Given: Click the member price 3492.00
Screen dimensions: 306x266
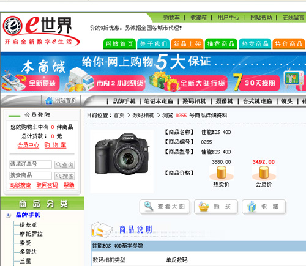Looking at the screenshot, I should tap(264, 162).
